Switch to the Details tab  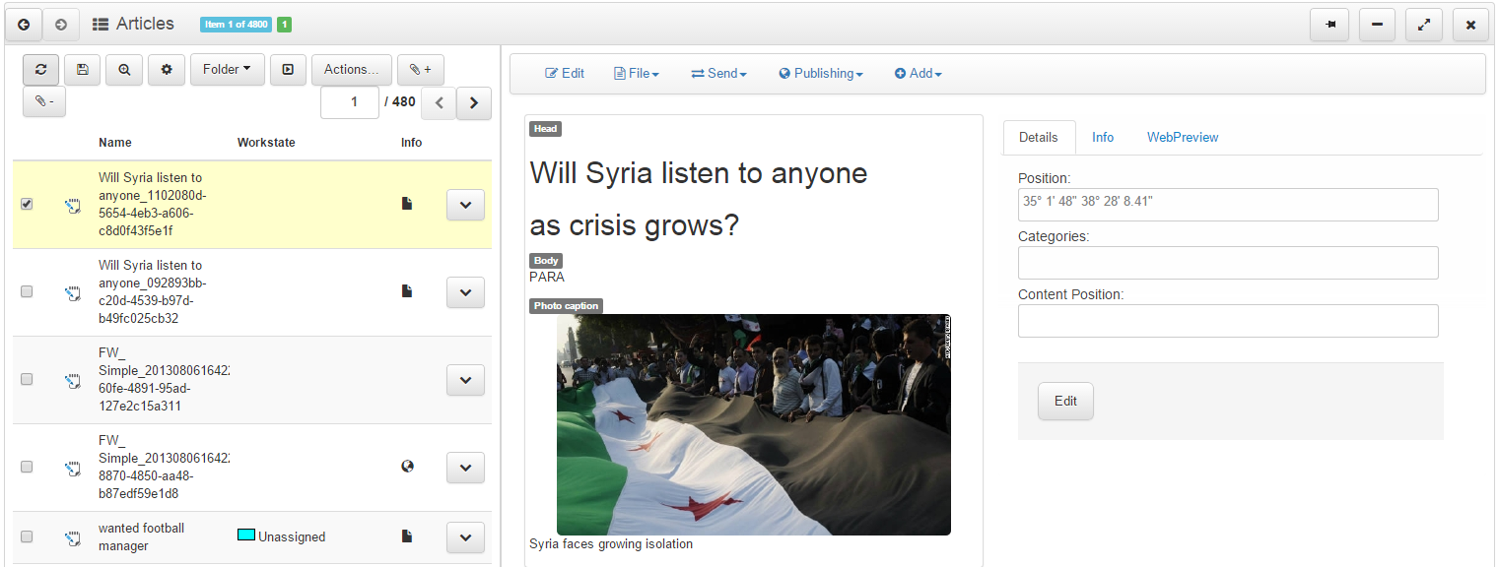click(x=1039, y=138)
